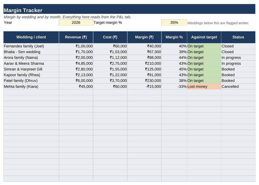Select Closed status for Fernandes family
The image size is (259, 185).
click(x=238, y=46)
